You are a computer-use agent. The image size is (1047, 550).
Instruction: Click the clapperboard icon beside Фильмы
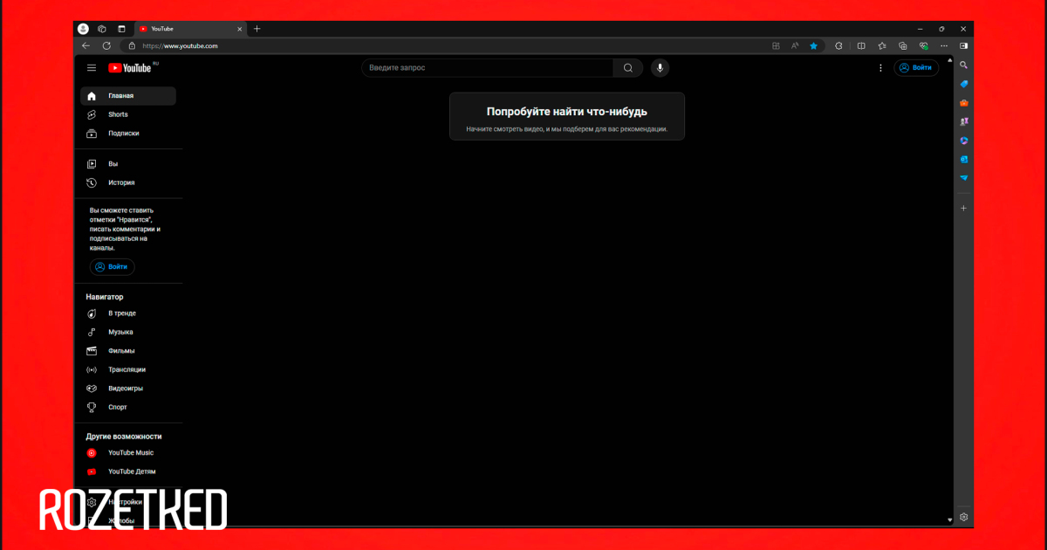pyautogui.click(x=92, y=351)
